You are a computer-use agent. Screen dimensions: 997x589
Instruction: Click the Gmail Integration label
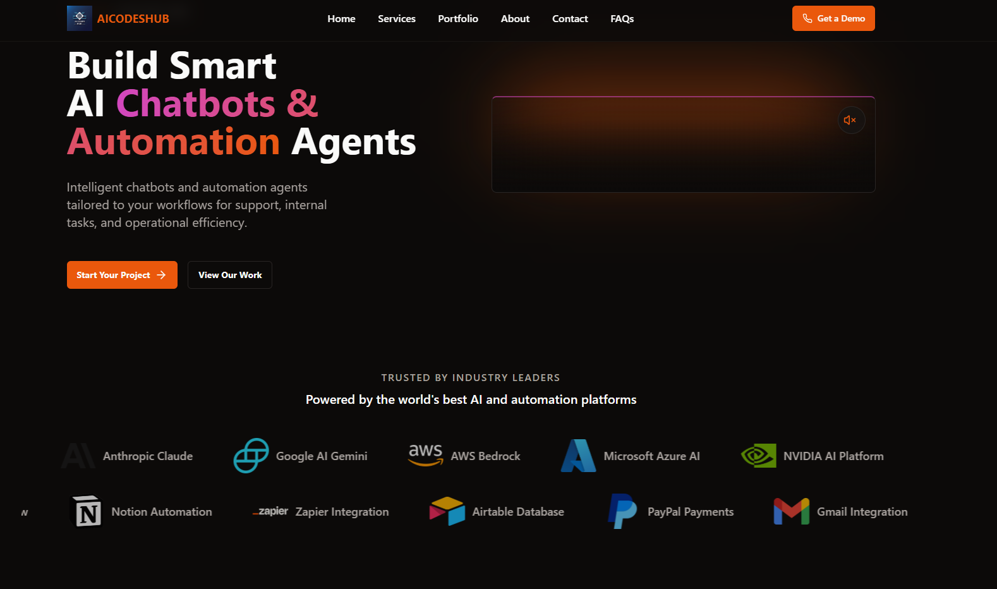pyautogui.click(x=862, y=512)
